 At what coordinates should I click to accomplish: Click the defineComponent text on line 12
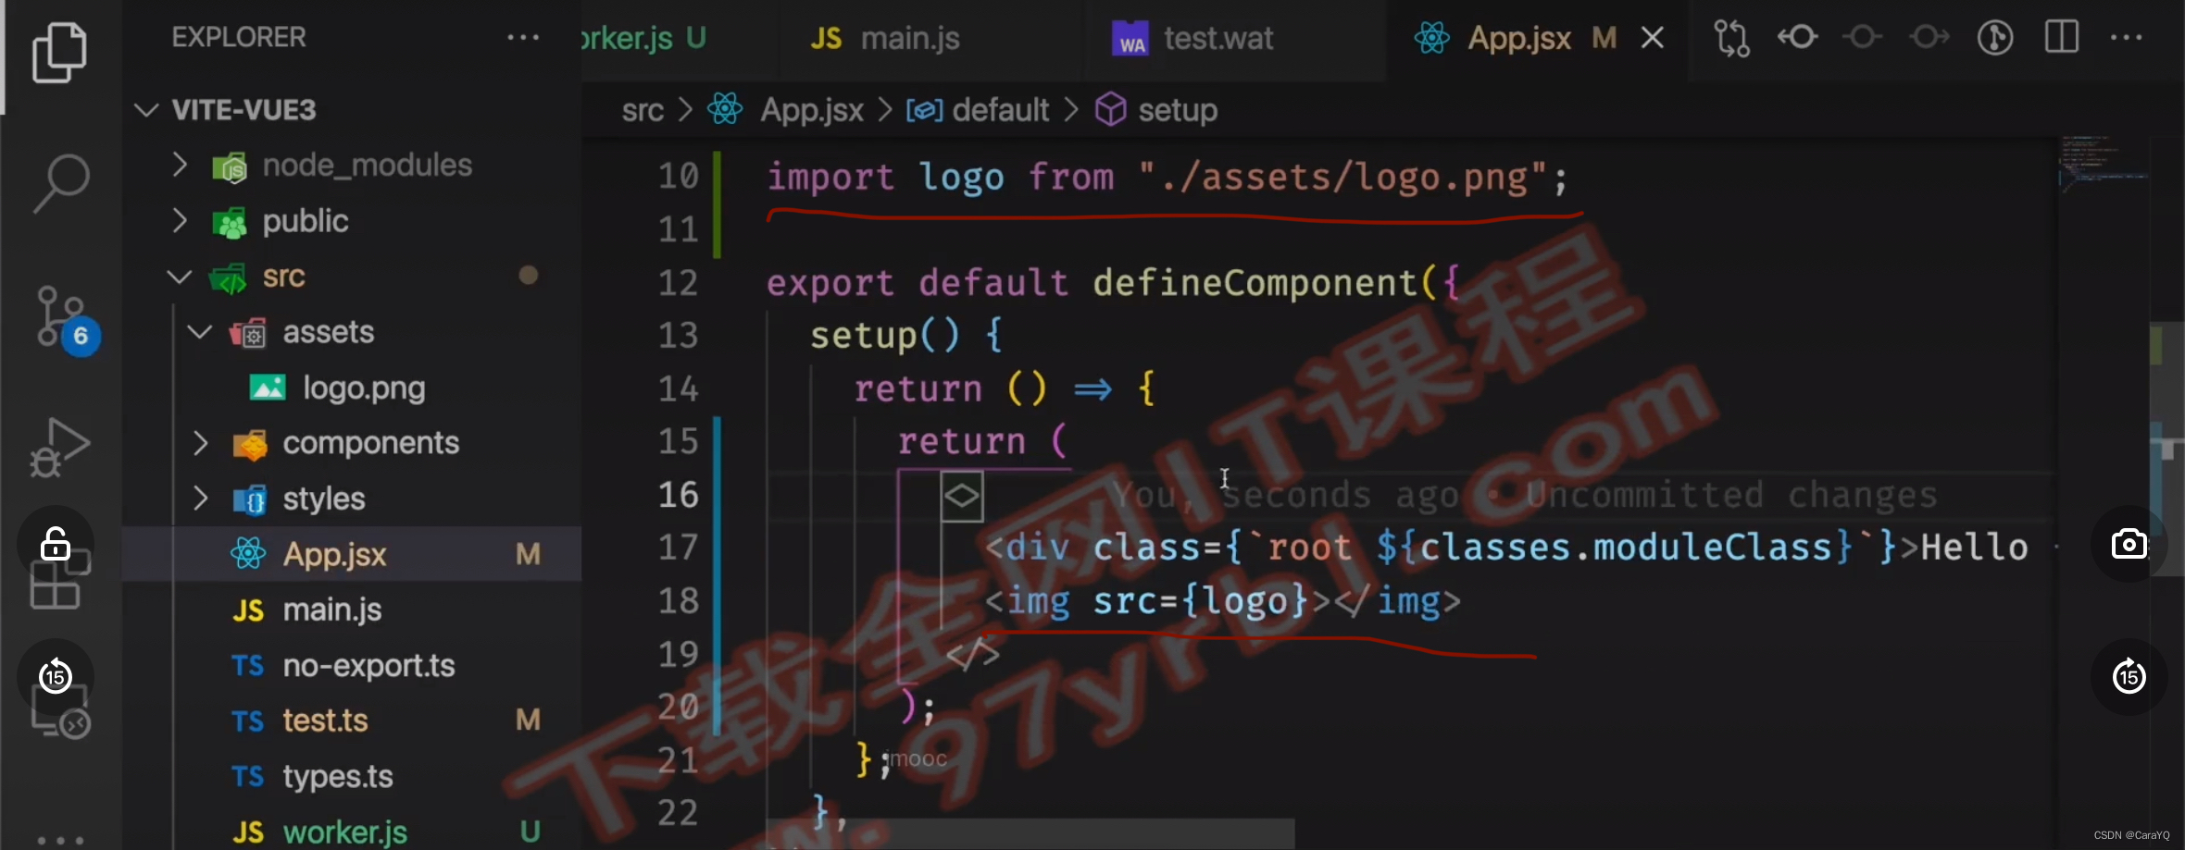click(1255, 282)
